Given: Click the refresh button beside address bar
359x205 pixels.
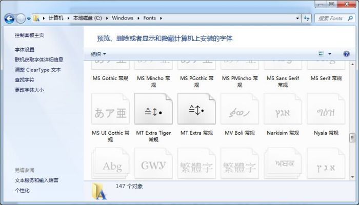Looking at the screenshot, I should coord(307,18).
